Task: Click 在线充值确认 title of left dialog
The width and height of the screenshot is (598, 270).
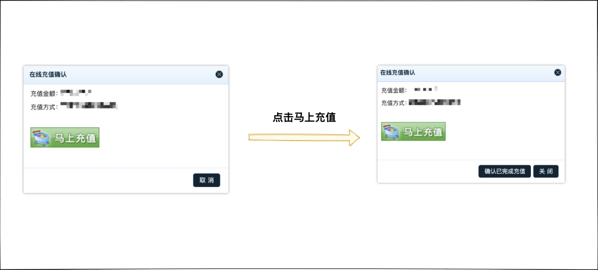Action: pos(48,75)
